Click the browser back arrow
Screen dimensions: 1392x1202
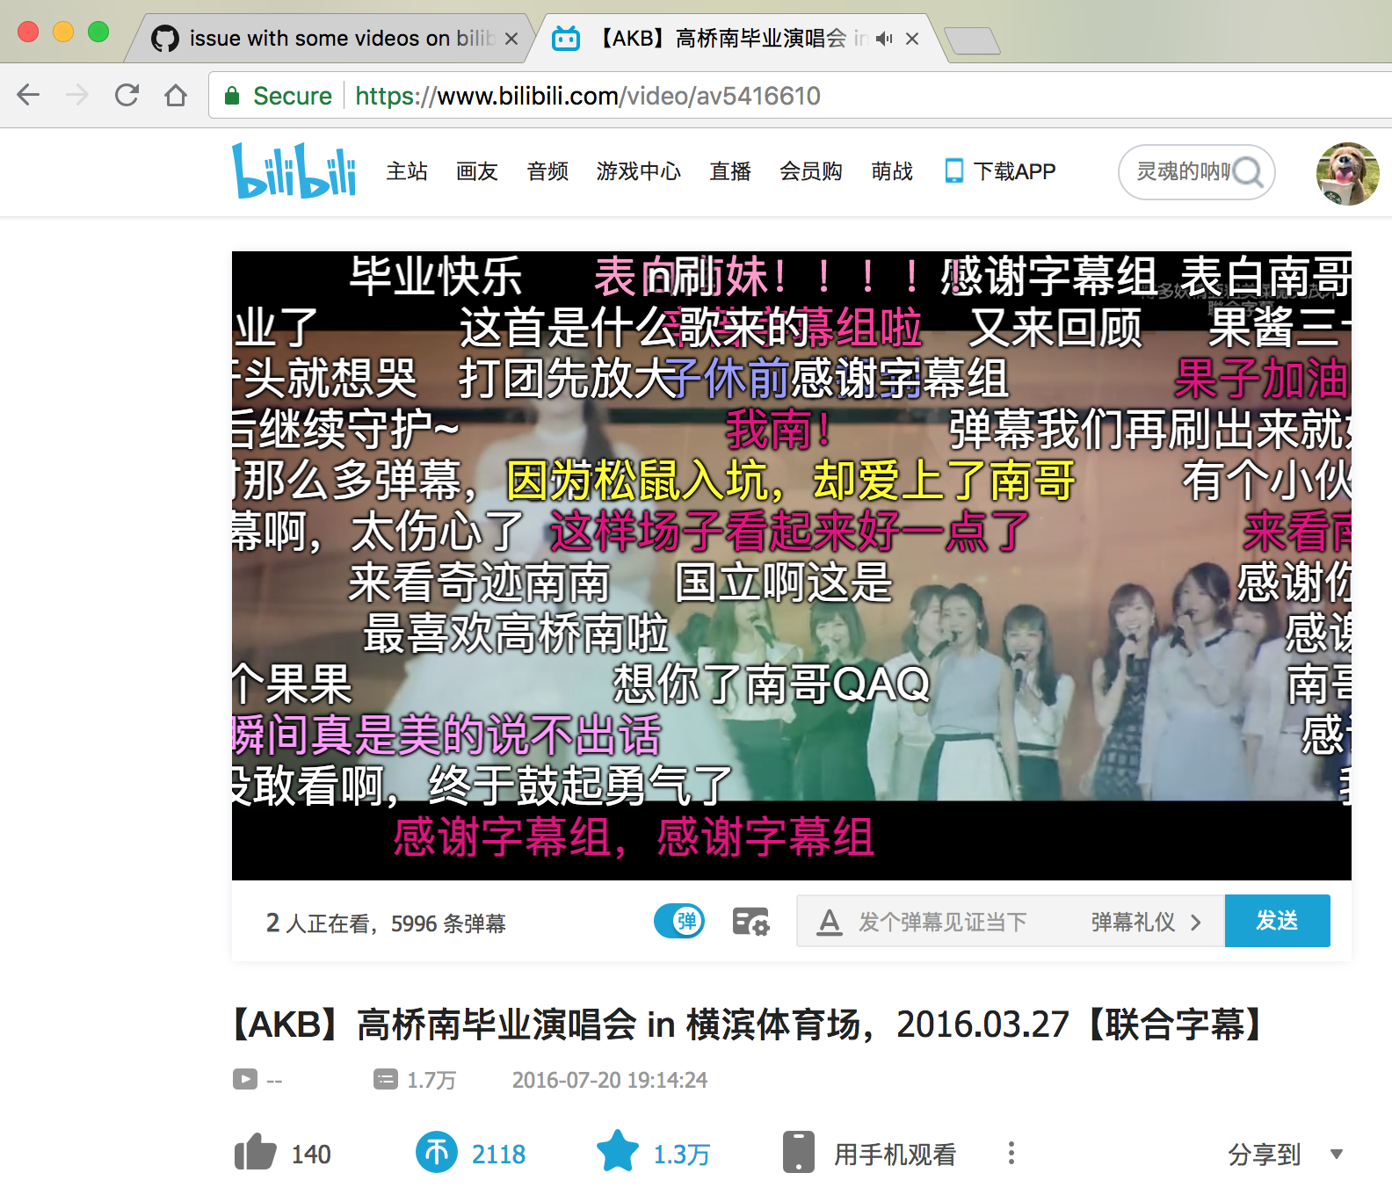tap(29, 95)
